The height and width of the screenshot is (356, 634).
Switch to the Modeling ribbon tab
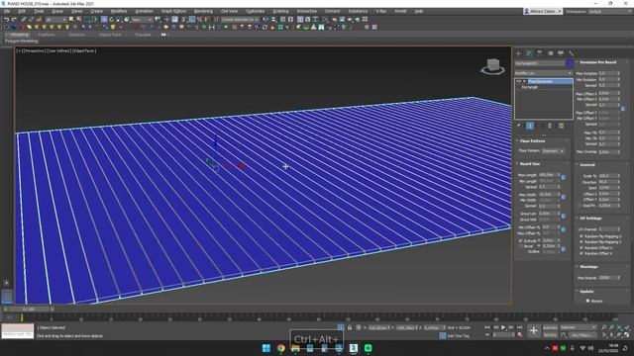[19, 35]
